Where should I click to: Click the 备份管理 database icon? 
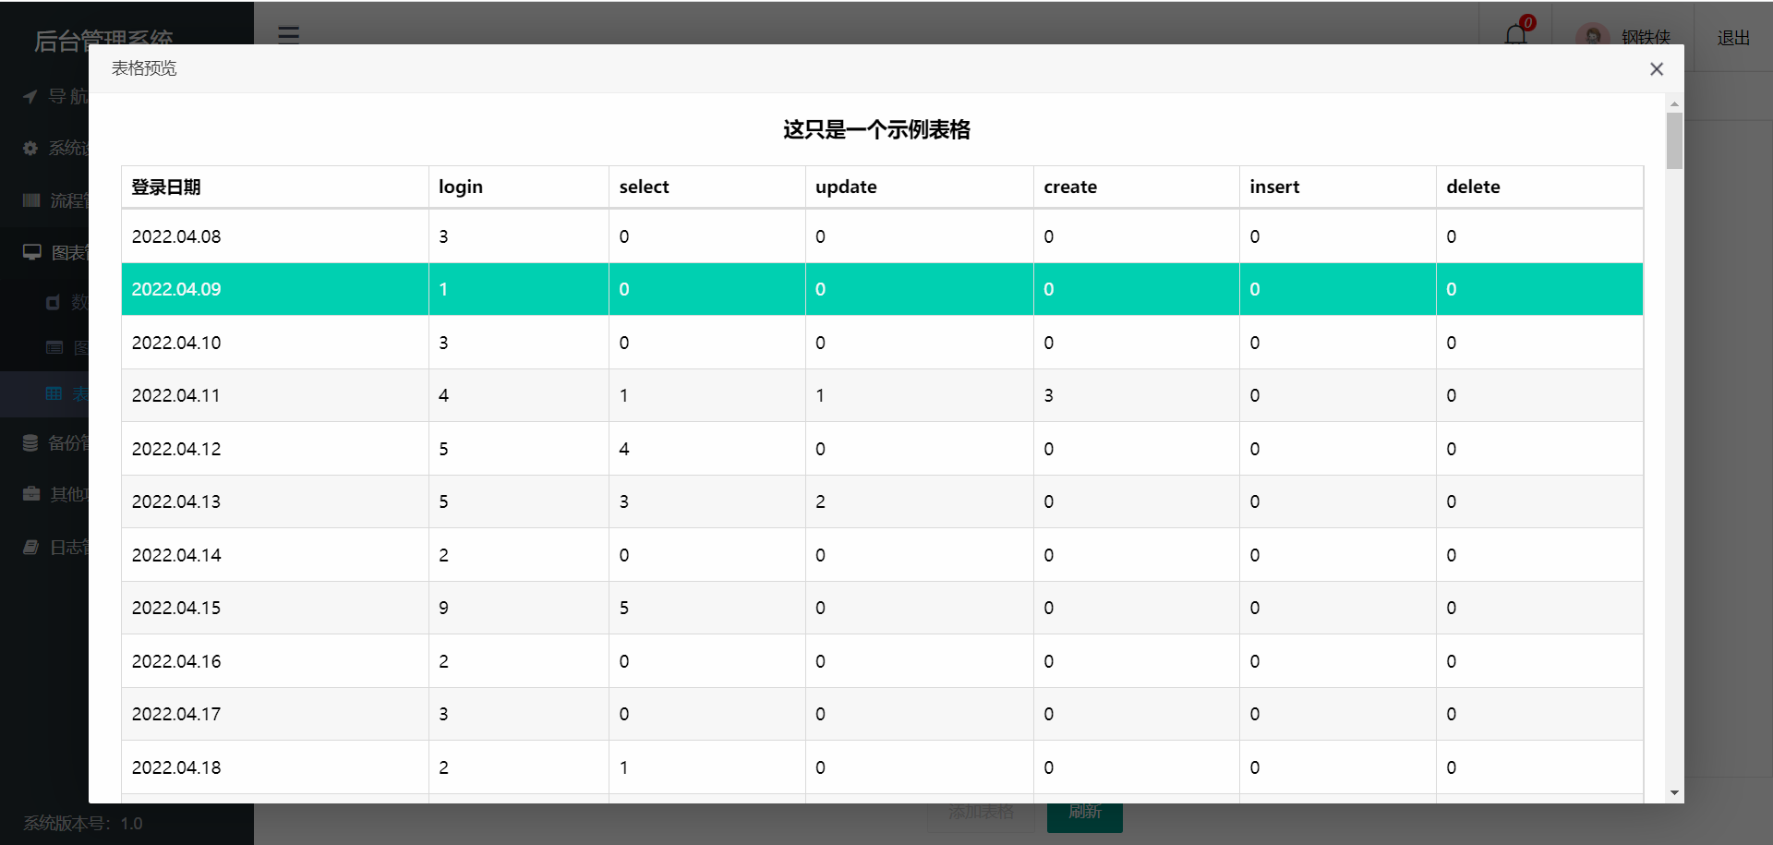pyautogui.click(x=30, y=442)
